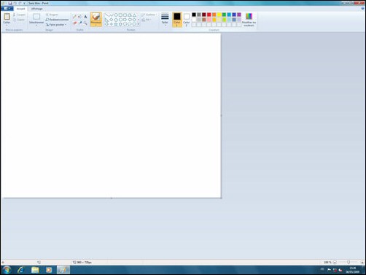Select the Color picker eyedropper tool
Viewport: 366px width, 275px height.
pyautogui.click(x=80, y=23)
